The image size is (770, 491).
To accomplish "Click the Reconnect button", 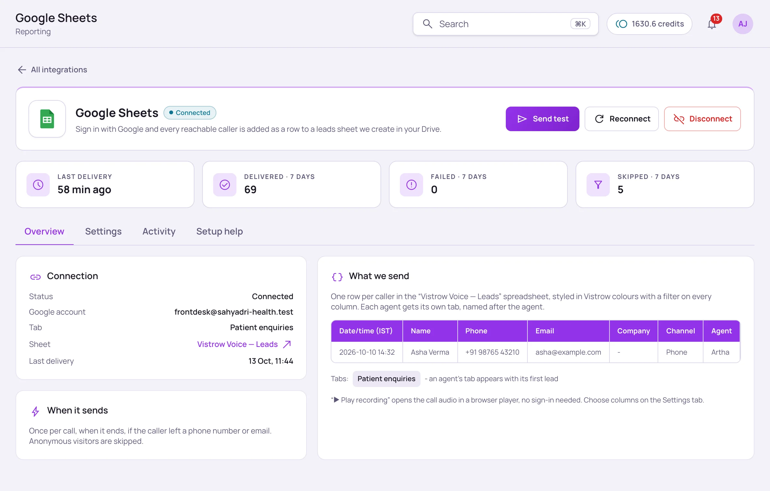I will pyautogui.click(x=622, y=119).
